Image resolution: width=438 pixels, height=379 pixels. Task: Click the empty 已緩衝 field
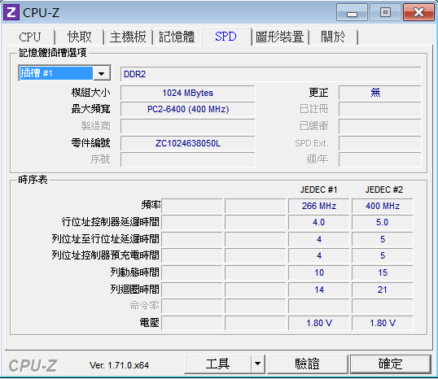pos(379,126)
